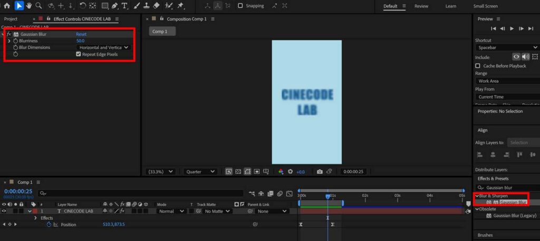Screen dimensions: 540x241
Task: Click the timeline search field
Action: click(x=140, y=194)
